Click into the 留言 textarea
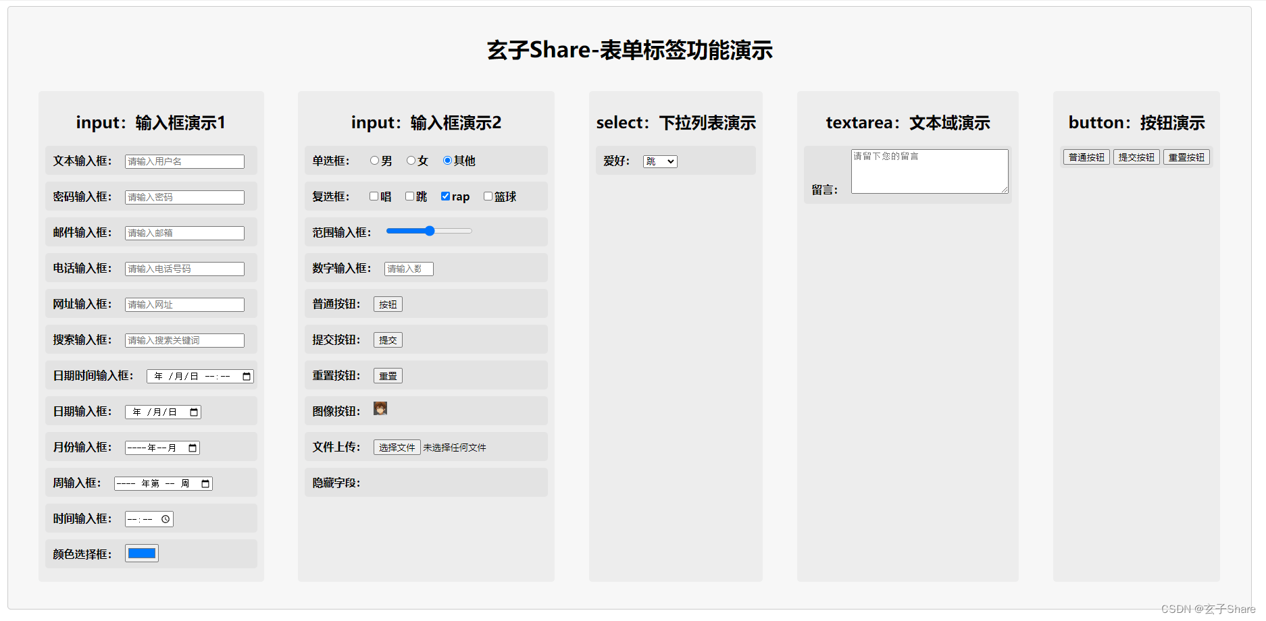 [930, 171]
